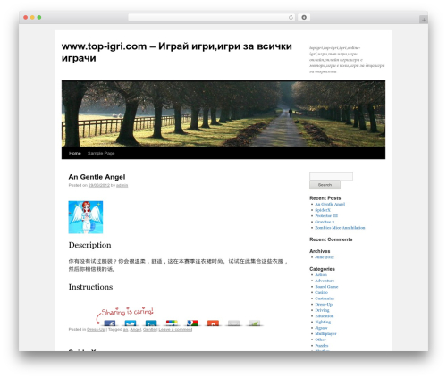Viewport: 447px width, 378px height.
Task: Click the green arrow share icon
Action: [x=254, y=323]
